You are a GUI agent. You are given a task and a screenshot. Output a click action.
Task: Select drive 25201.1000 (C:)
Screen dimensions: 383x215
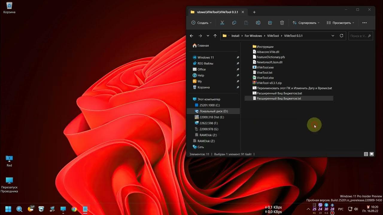tap(207, 105)
